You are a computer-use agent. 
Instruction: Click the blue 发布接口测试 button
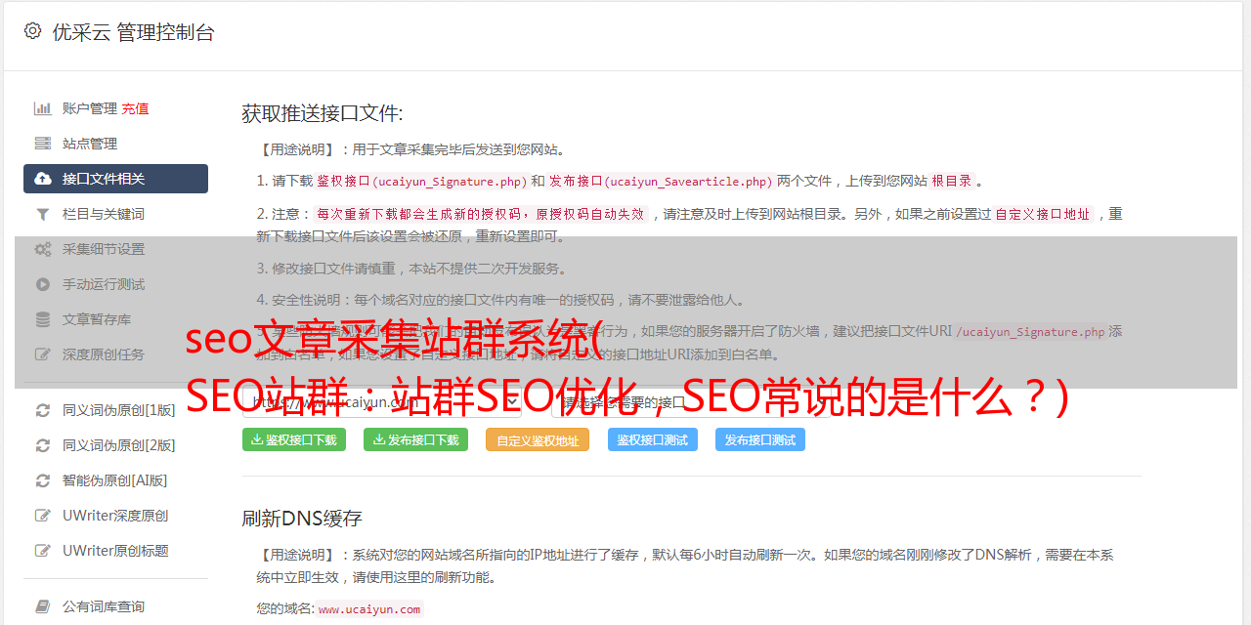[x=760, y=439]
